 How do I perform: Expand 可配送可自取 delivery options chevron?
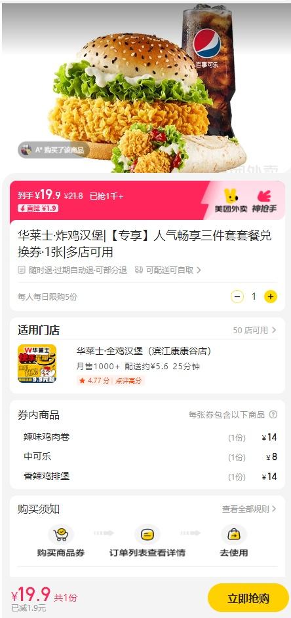coord(199,270)
